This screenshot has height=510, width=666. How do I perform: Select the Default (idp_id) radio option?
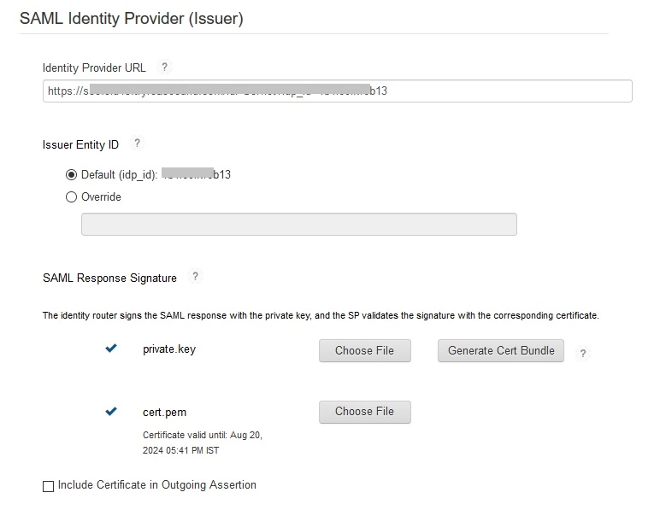pos(71,174)
